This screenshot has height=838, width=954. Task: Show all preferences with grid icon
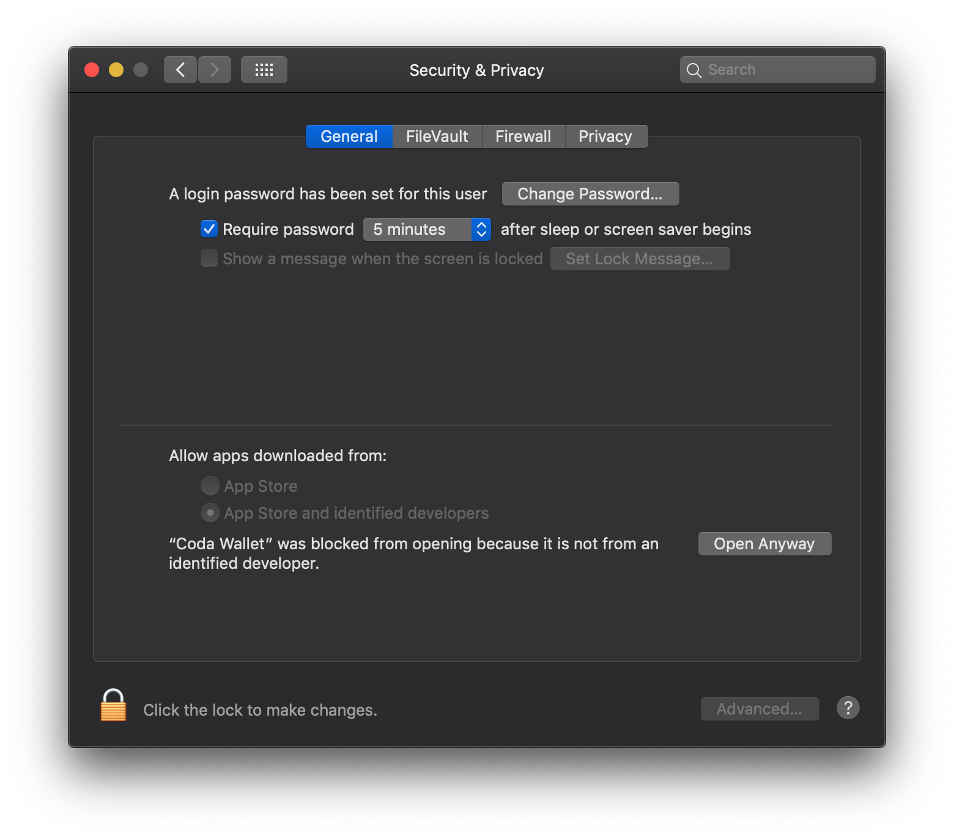[x=264, y=70]
